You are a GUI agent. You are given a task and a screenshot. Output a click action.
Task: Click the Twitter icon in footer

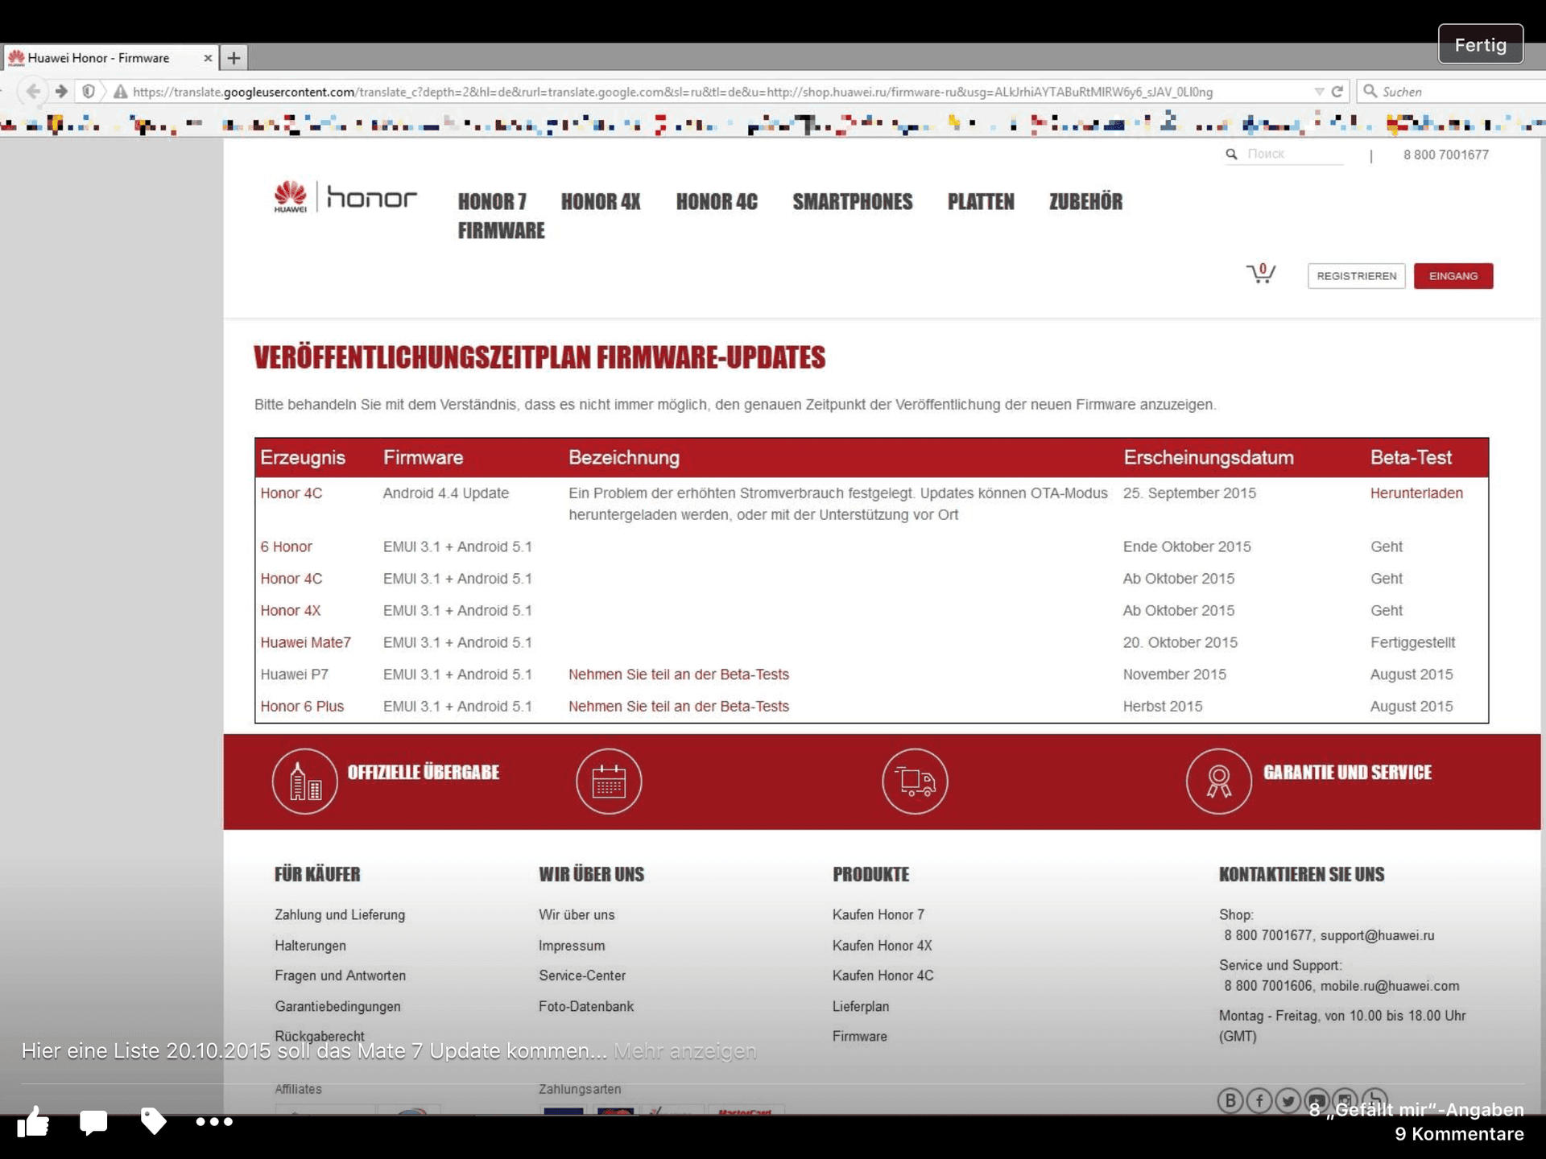(x=1288, y=1100)
